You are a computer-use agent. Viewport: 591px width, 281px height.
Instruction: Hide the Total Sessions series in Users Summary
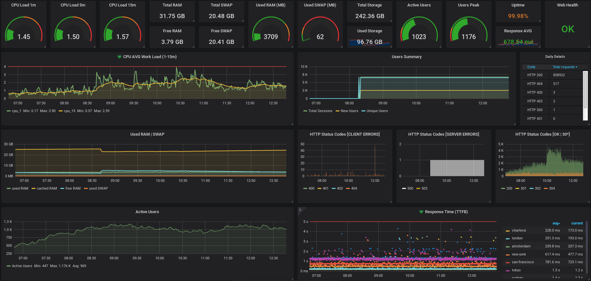(320, 111)
